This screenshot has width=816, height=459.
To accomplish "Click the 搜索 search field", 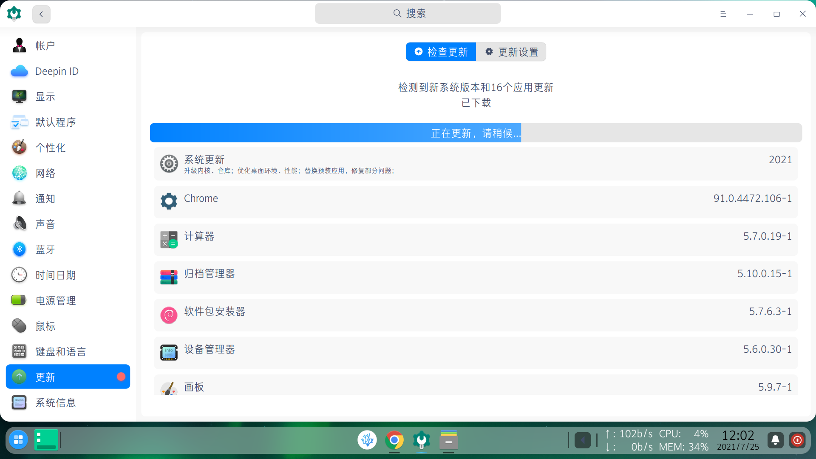I will click(408, 14).
